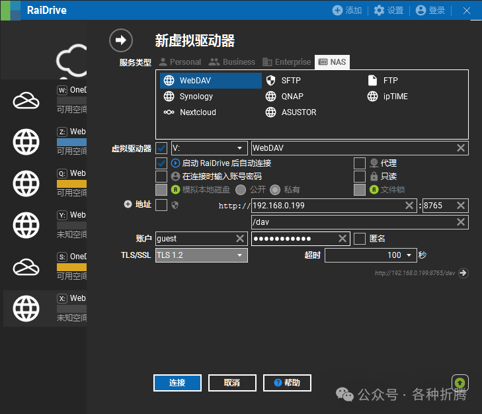Select QNAP service type
The height and width of the screenshot is (414, 482).
coord(284,97)
